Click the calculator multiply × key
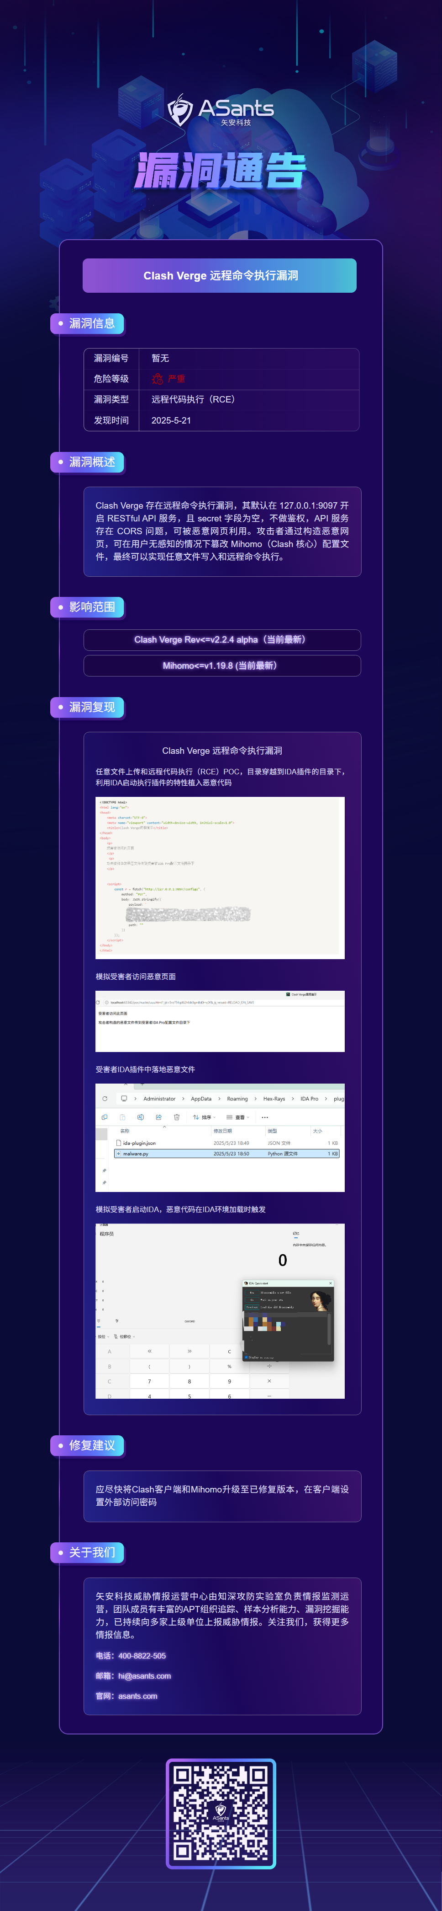442x1911 pixels. [x=269, y=1381]
